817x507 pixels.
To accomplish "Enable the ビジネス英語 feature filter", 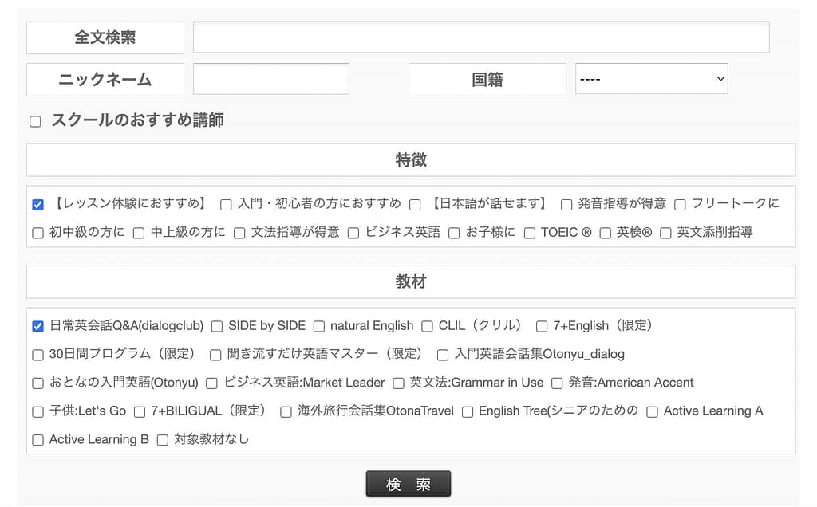I will point(353,233).
